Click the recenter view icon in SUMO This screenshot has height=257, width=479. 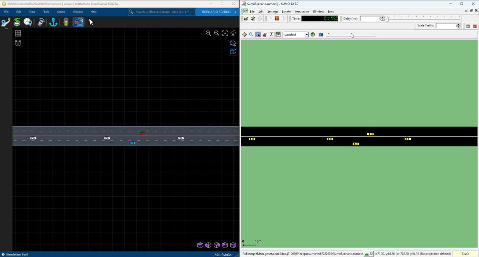pyautogui.click(x=245, y=35)
